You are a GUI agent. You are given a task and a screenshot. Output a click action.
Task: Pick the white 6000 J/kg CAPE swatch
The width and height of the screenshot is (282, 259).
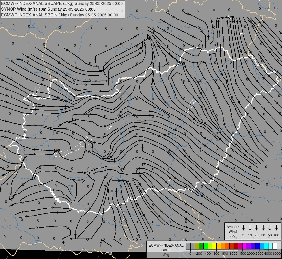[x=275, y=246]
